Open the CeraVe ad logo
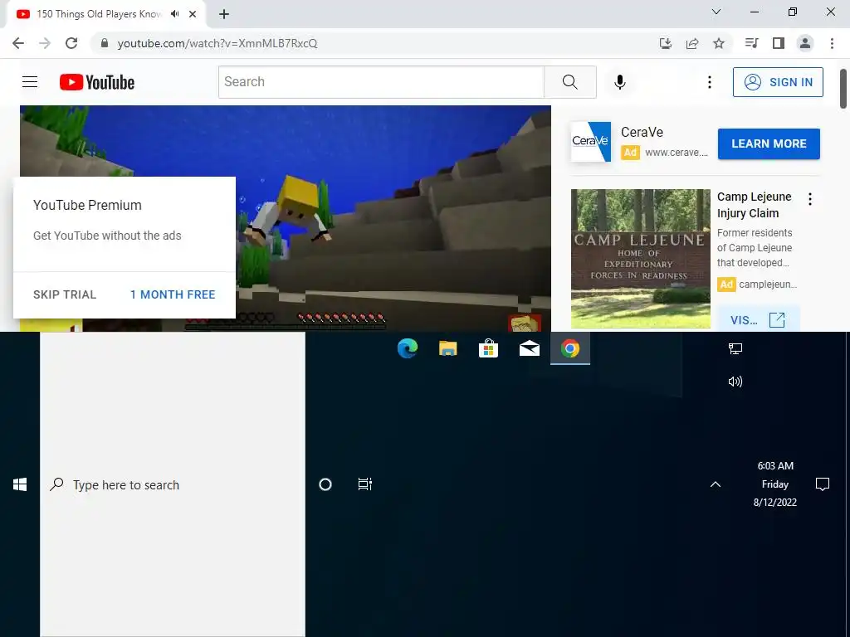850x637 pixels. (x=591, y=141)
